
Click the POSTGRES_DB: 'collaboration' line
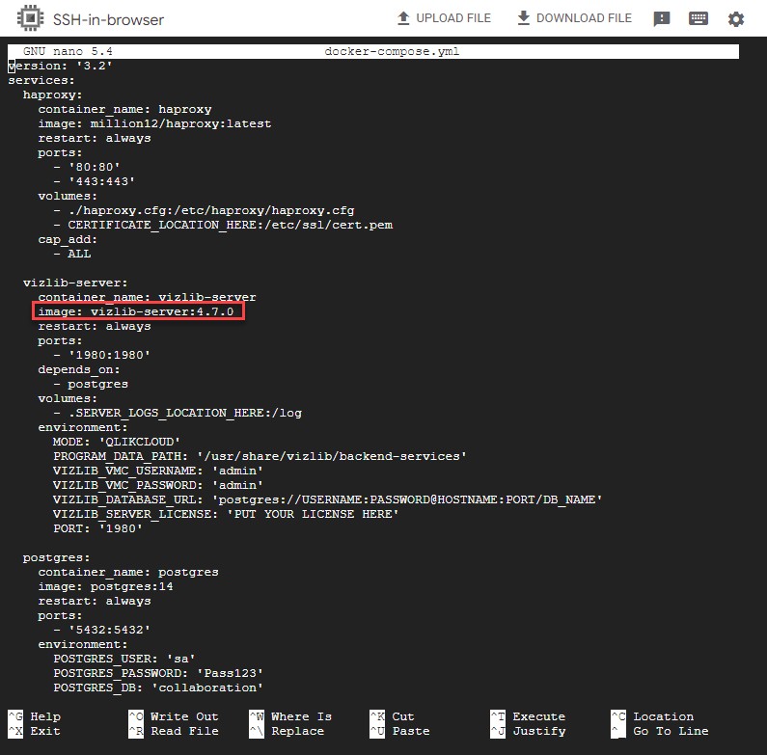point(158,688)
